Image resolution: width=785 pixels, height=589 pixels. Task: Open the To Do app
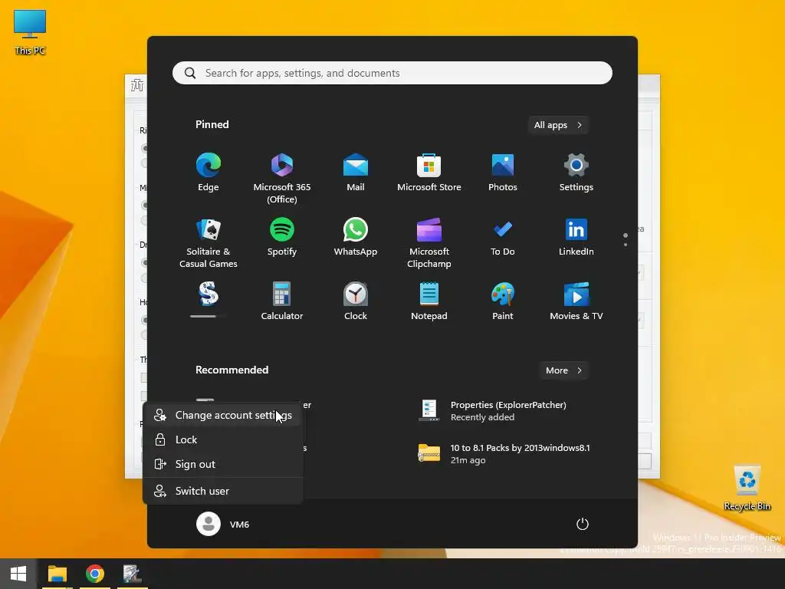point(503,237)
